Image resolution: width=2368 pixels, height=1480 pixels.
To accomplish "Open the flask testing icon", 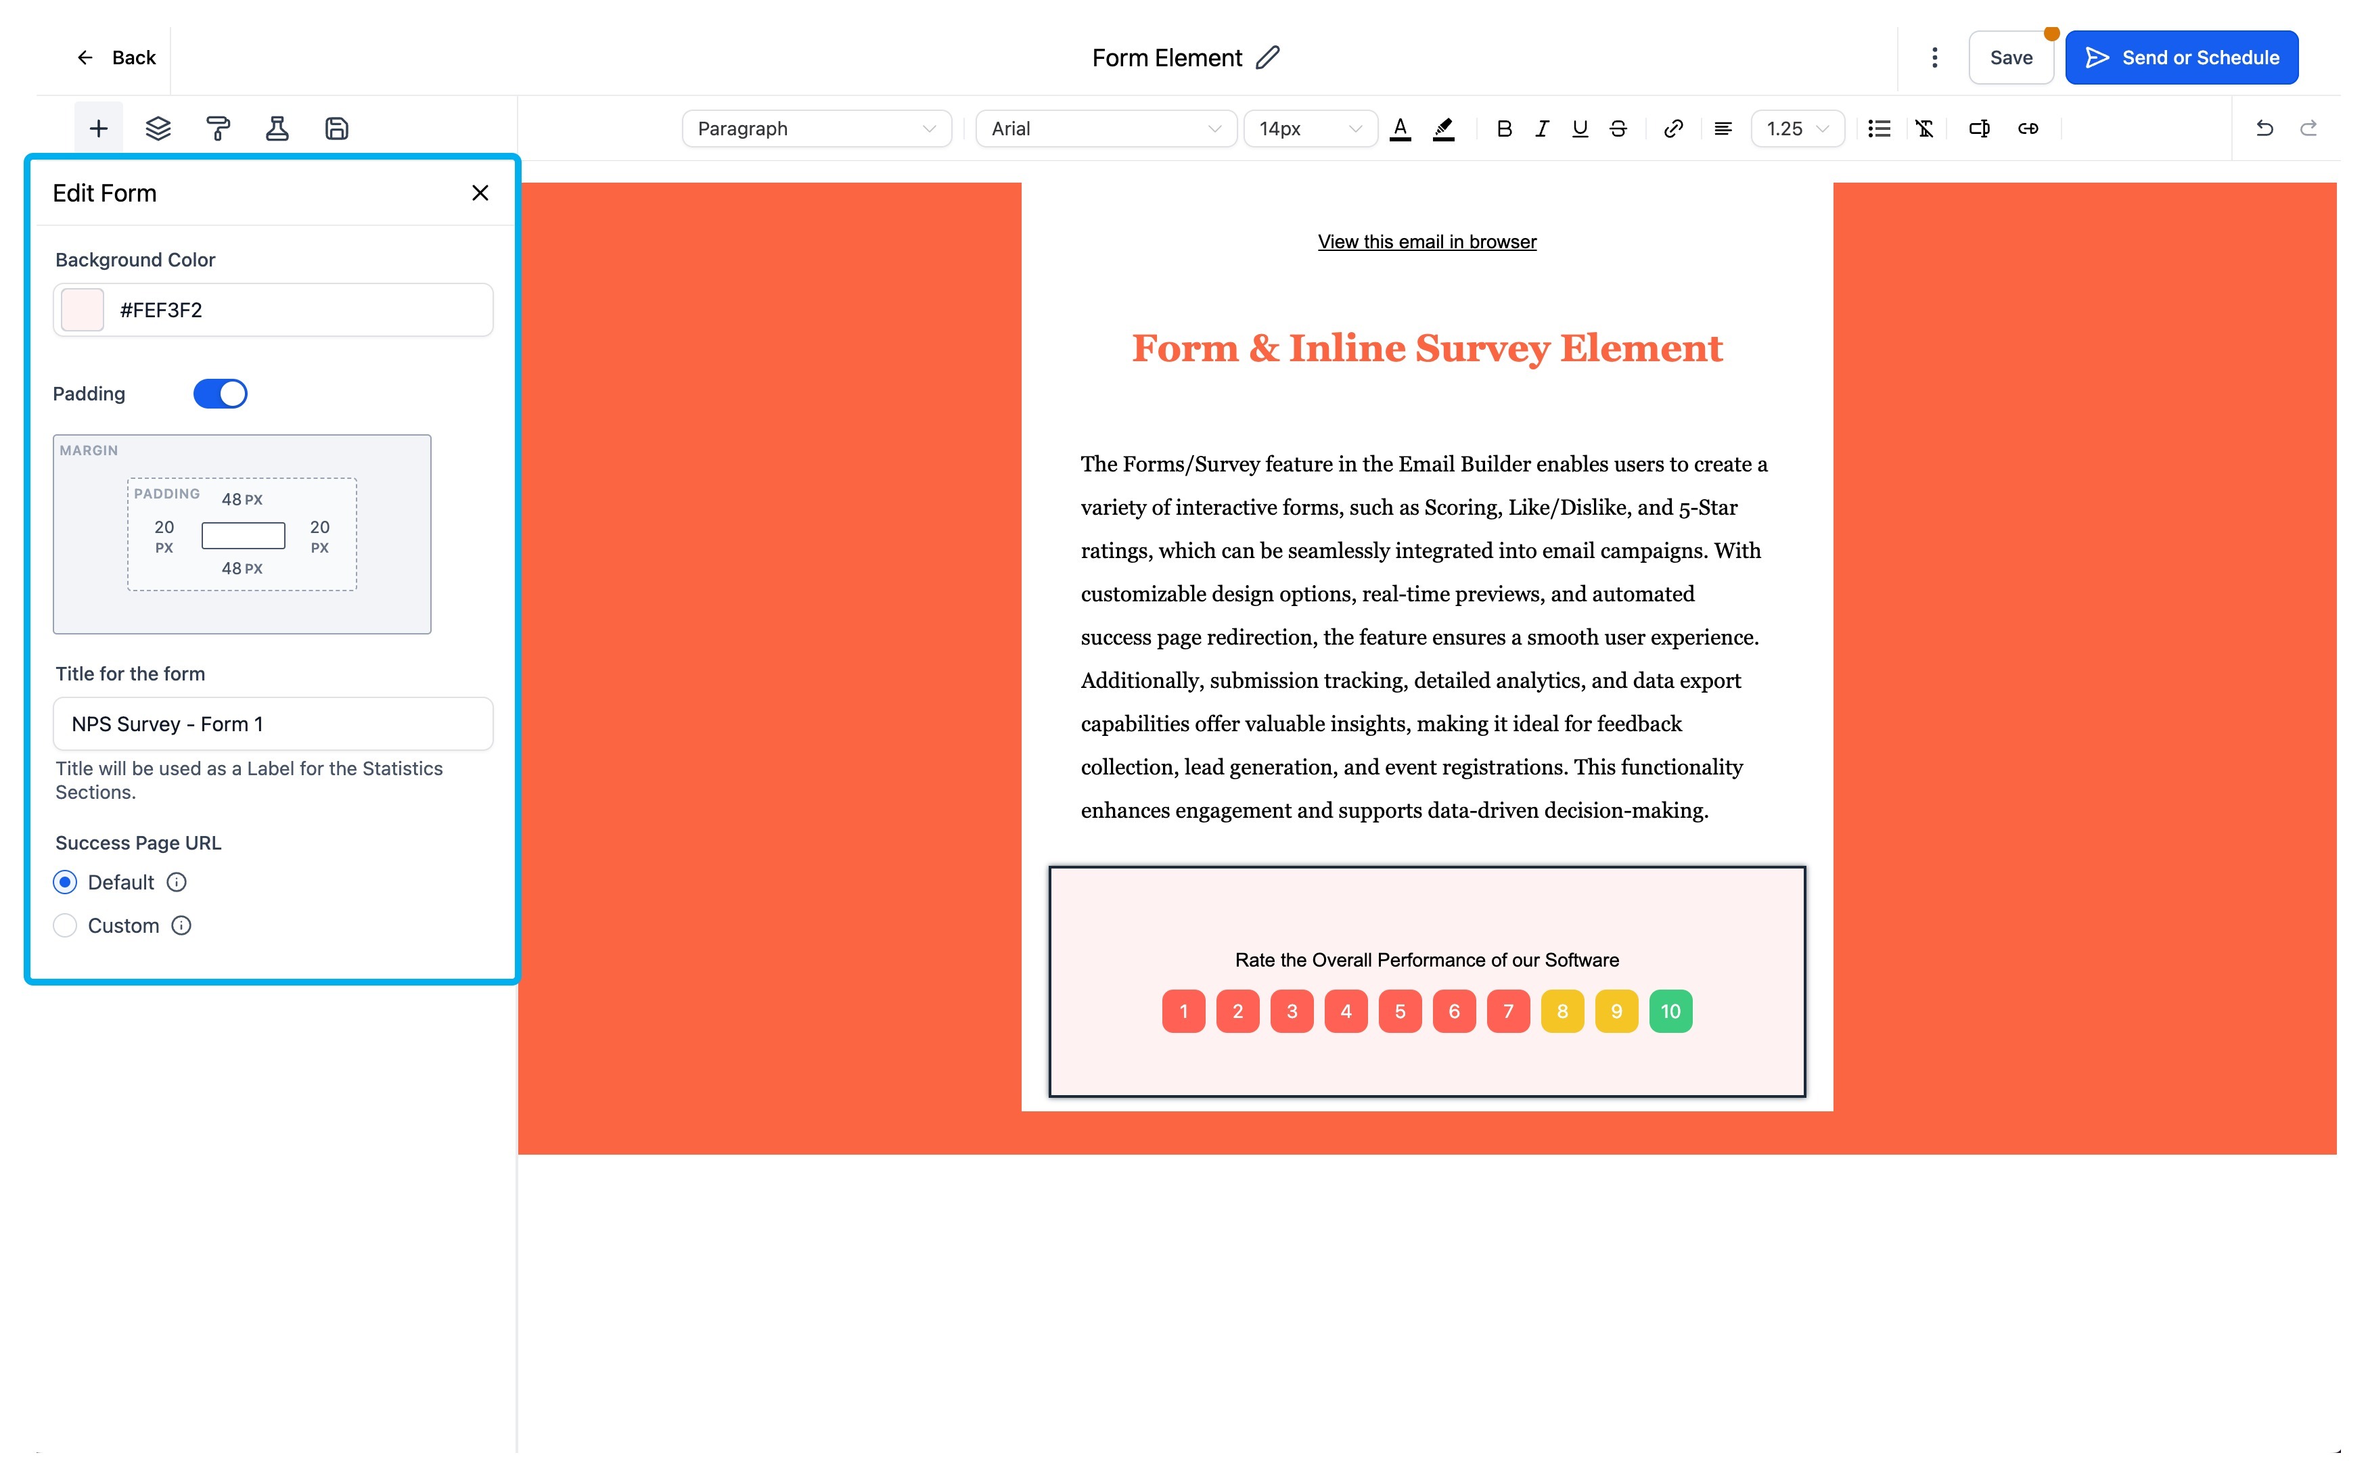I will point(277,129).
